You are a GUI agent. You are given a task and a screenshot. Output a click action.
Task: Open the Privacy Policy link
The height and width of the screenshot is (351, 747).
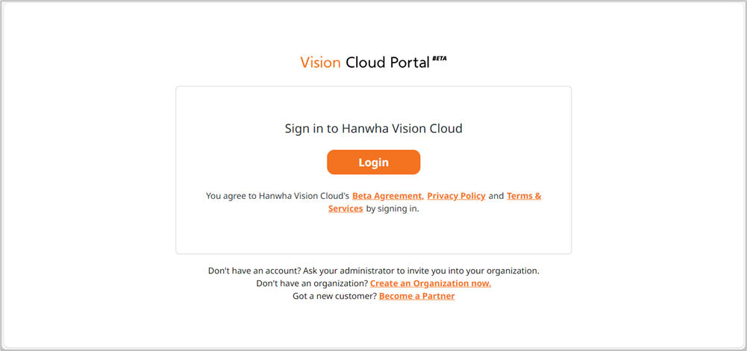pos(457,196)
